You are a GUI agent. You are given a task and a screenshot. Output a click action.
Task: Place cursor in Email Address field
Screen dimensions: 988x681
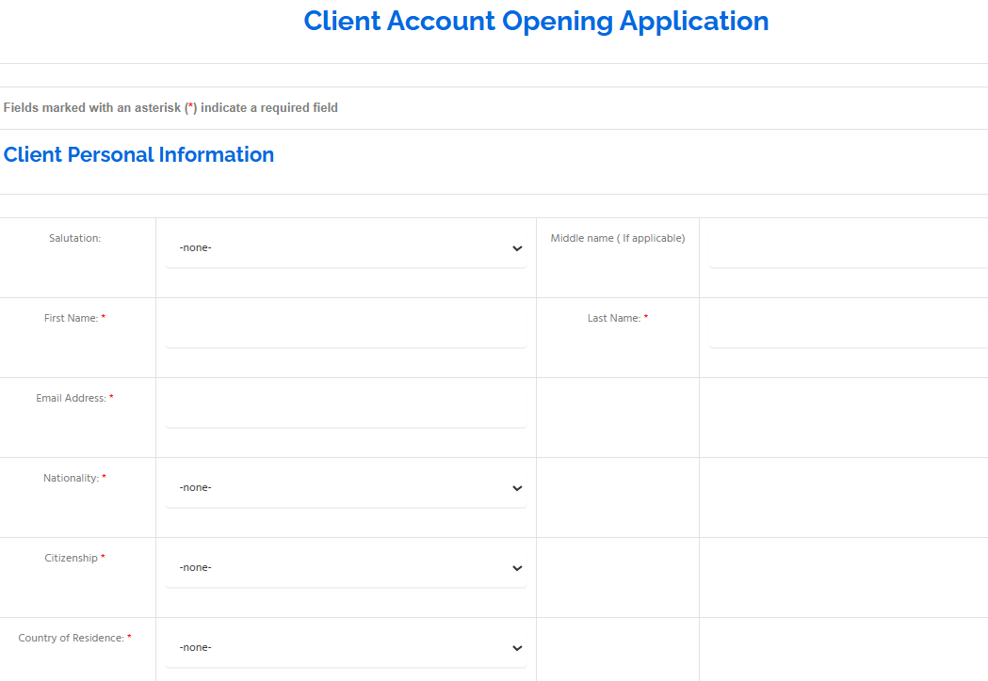click(345, 410)
